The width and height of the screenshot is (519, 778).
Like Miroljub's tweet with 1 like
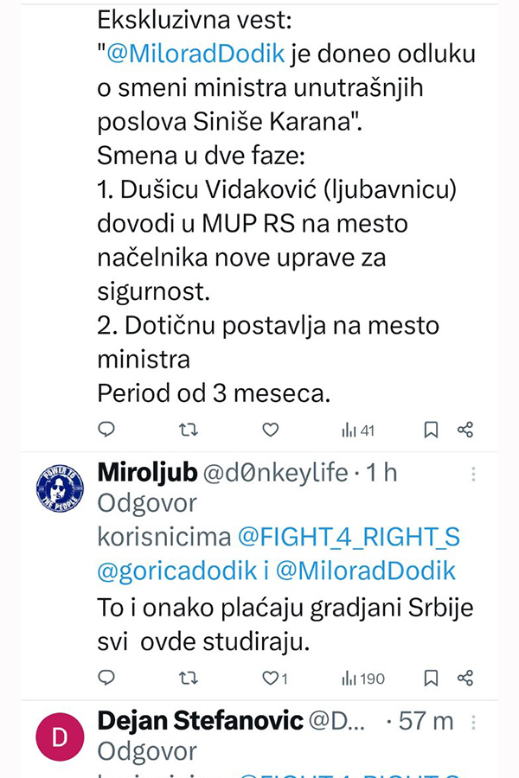[x=275, y=679]
